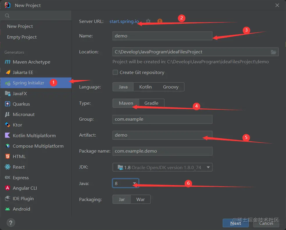Click the sidebar search field
286x230 pixels.
tap(36, 16)
